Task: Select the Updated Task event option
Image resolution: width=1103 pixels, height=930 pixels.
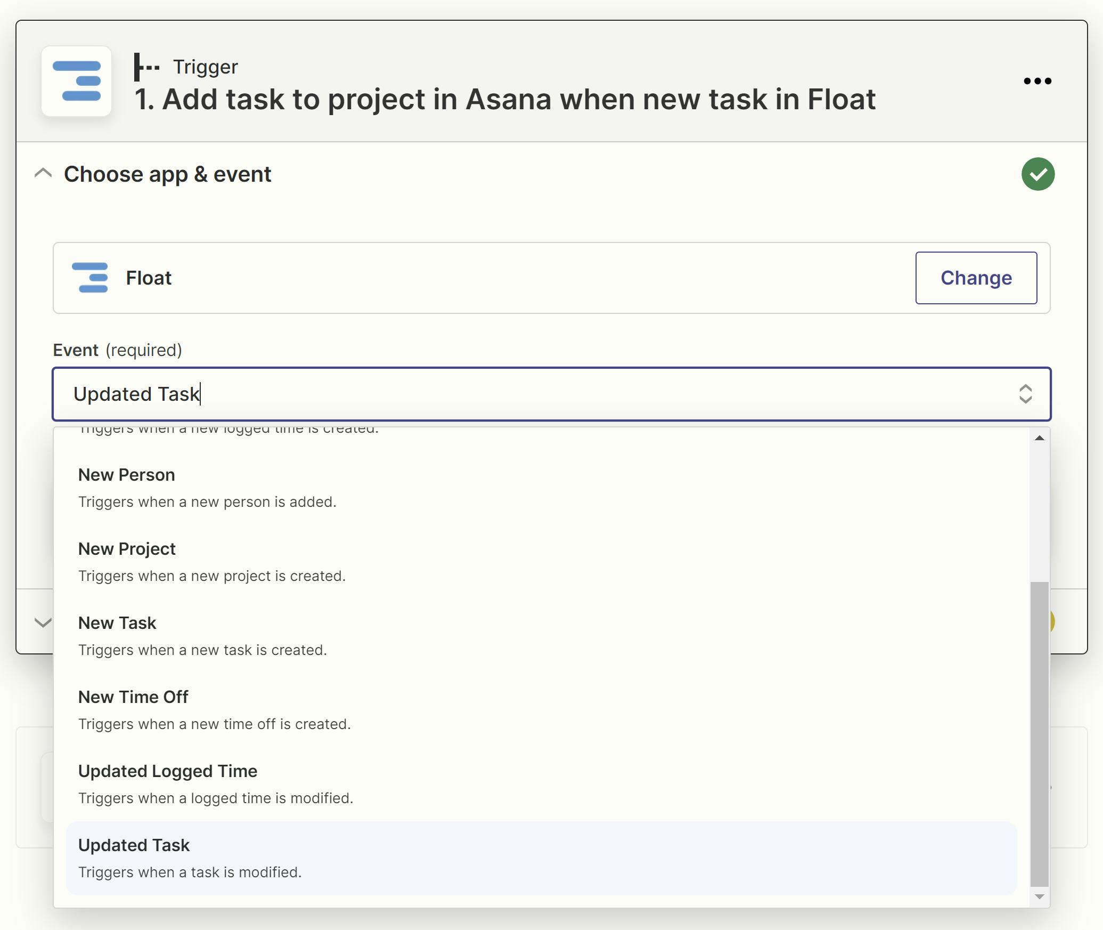Action: click(541, 858)
